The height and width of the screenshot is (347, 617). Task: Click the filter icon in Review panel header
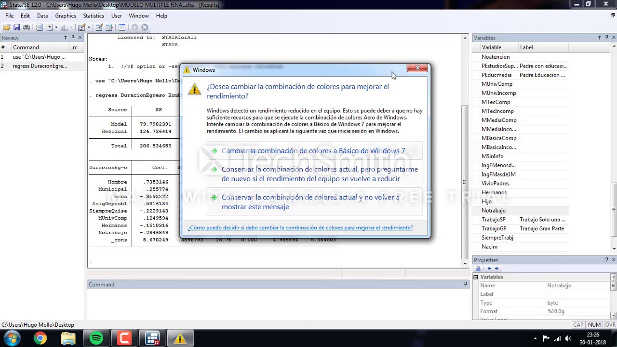pos(66,38)
